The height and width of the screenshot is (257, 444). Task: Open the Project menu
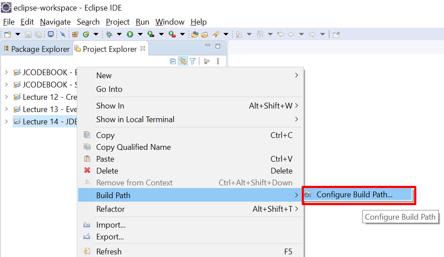[118, 22]
